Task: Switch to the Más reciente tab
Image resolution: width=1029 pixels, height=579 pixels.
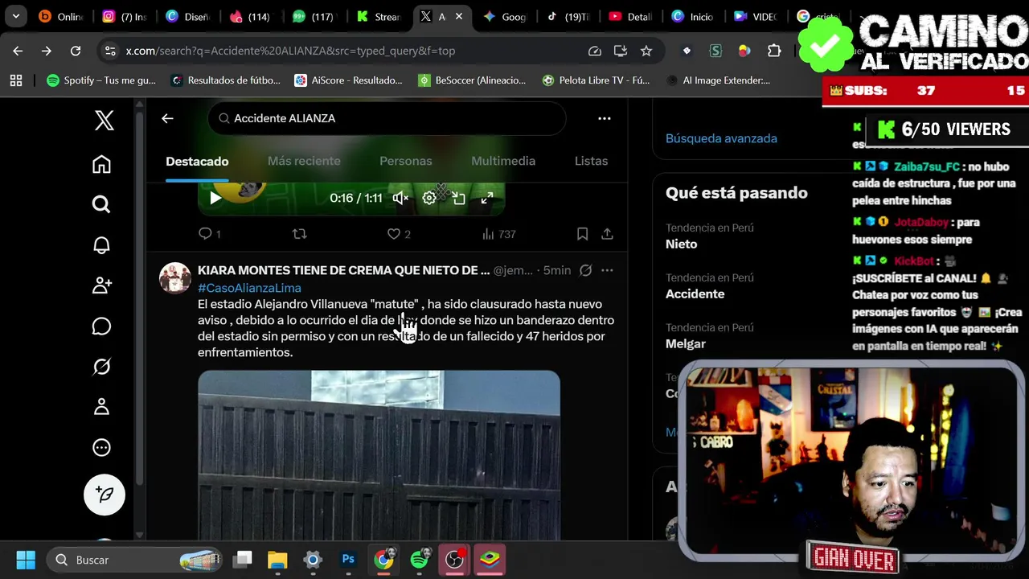Action: point(304,161)
